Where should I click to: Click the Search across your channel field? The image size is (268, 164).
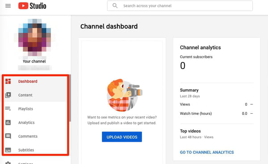tap(180, 6)
